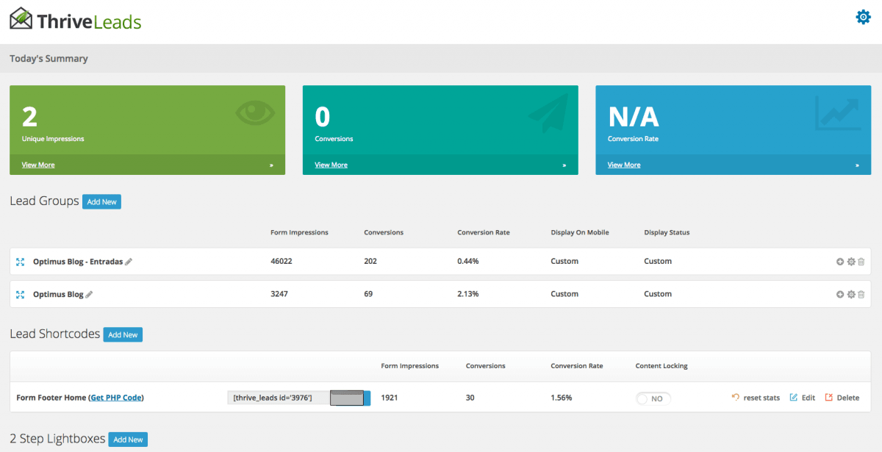882x452 pixels.
Task: Click the Today's Summary heading
Action: [49, 59]
